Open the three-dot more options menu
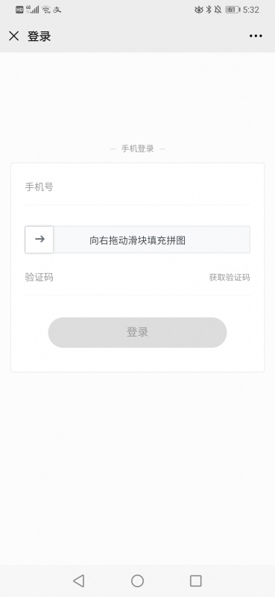The width and height of the screenshot is (275, 597). (x=256, y=36)
